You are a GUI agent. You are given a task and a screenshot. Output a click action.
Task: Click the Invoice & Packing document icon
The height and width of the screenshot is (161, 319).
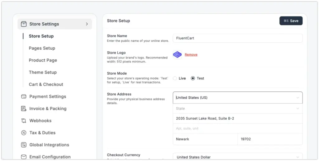tap(24, 108)
